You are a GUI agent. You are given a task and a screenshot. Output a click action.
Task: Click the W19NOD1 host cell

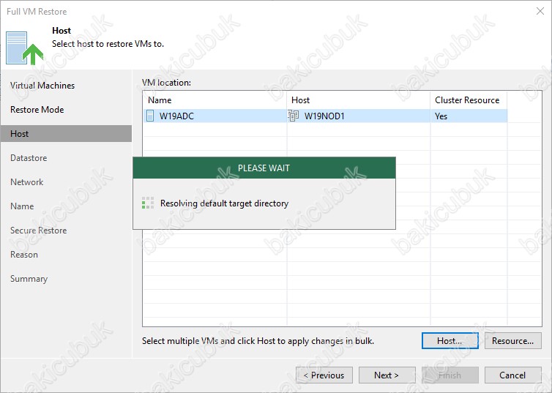click(359, 116)
